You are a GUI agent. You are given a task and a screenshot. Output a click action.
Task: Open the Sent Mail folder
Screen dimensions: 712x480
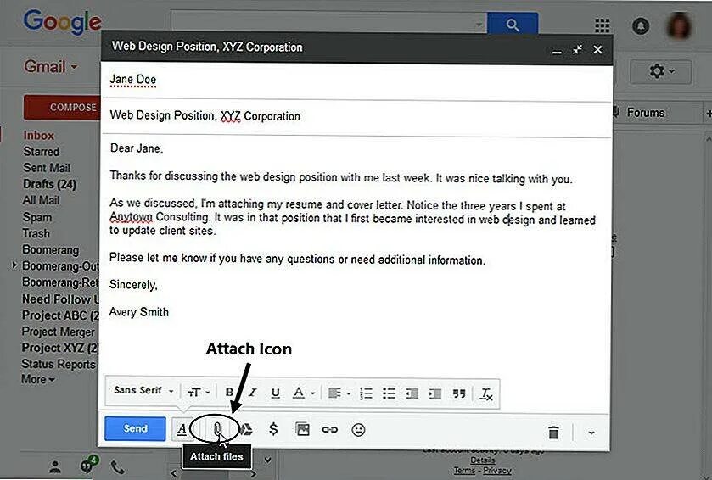(x=47, y=168)
